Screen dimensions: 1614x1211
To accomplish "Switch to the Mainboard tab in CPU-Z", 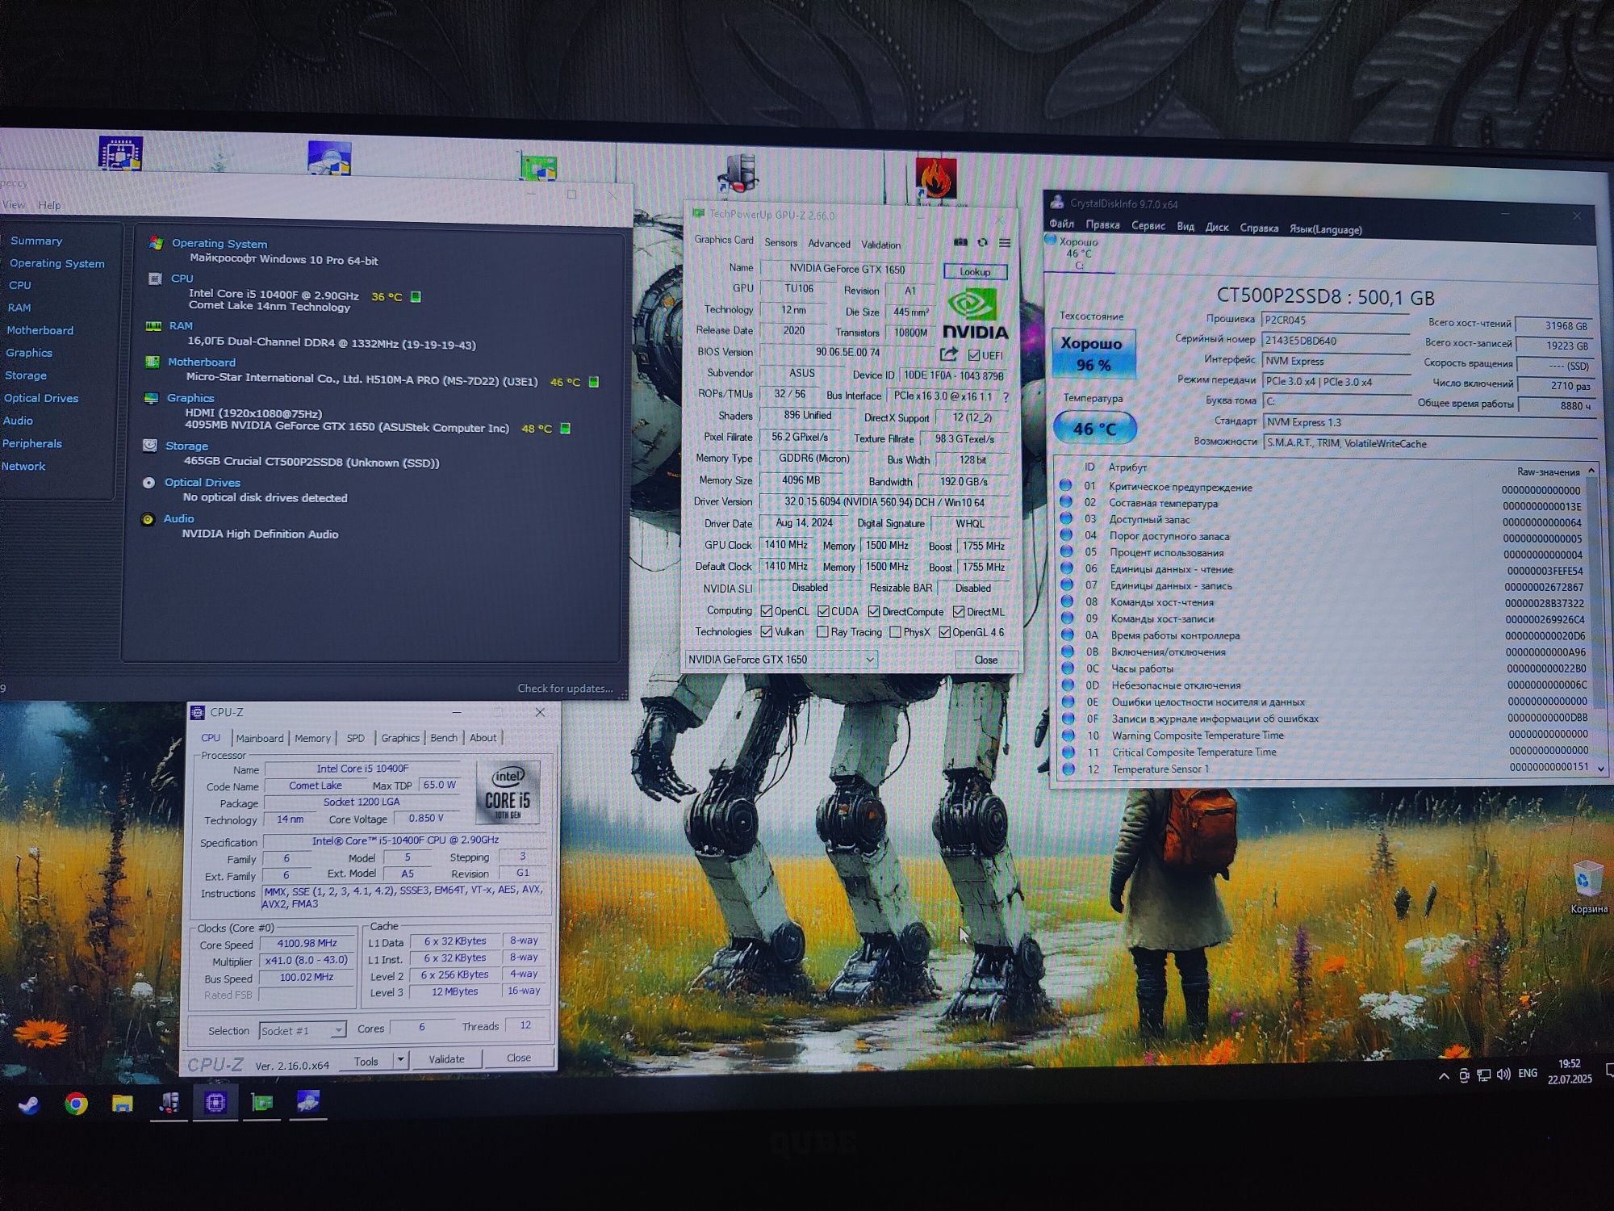I will pos(259,738).
